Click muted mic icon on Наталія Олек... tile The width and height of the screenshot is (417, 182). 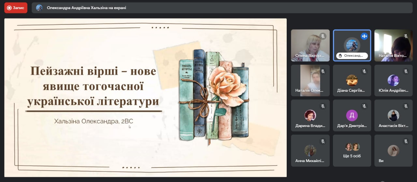(323, 71)
